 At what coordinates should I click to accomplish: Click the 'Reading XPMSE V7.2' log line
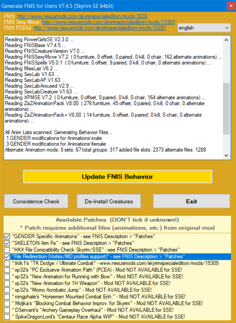105,98
